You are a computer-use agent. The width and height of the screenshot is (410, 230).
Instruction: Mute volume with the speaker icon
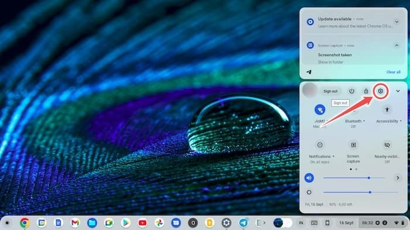pos(309,178)
